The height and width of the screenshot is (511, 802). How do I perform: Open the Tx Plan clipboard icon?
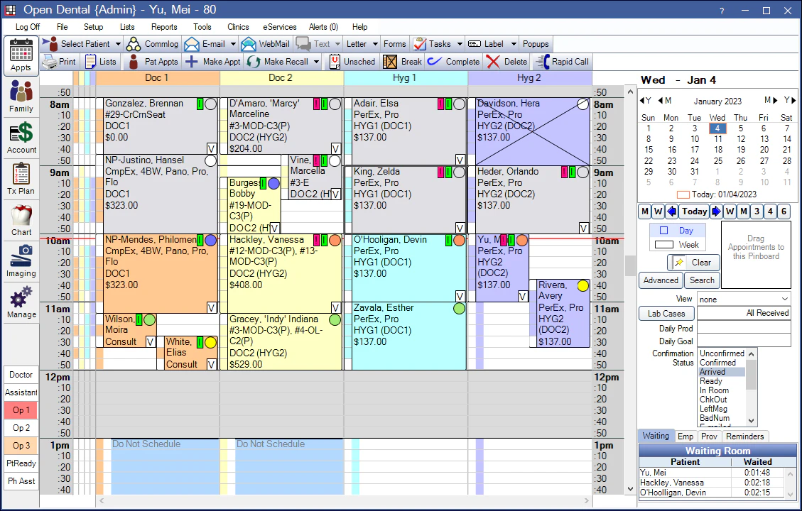[21, 175]
